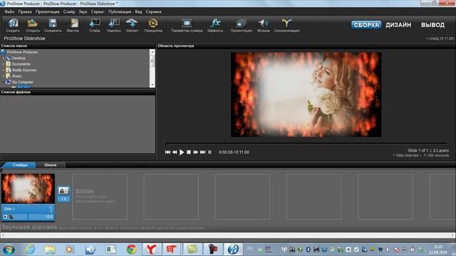Open the Сервис menu
456x256 pixels.
pos(98,12)
